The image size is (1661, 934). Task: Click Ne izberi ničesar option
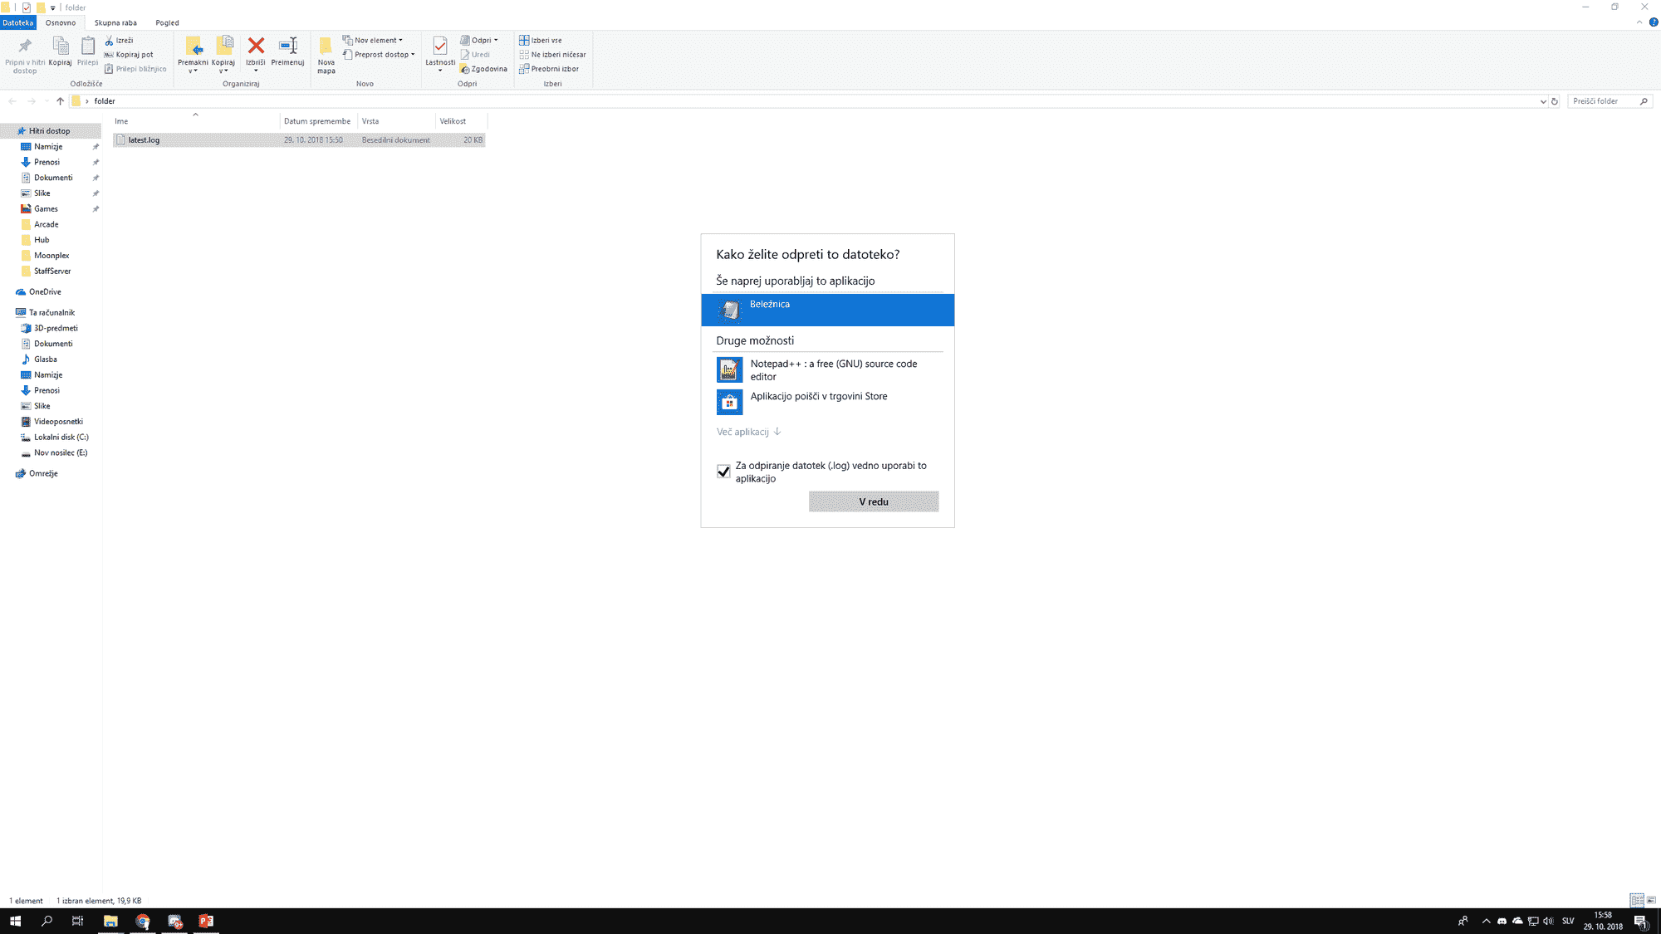(552, 55)
